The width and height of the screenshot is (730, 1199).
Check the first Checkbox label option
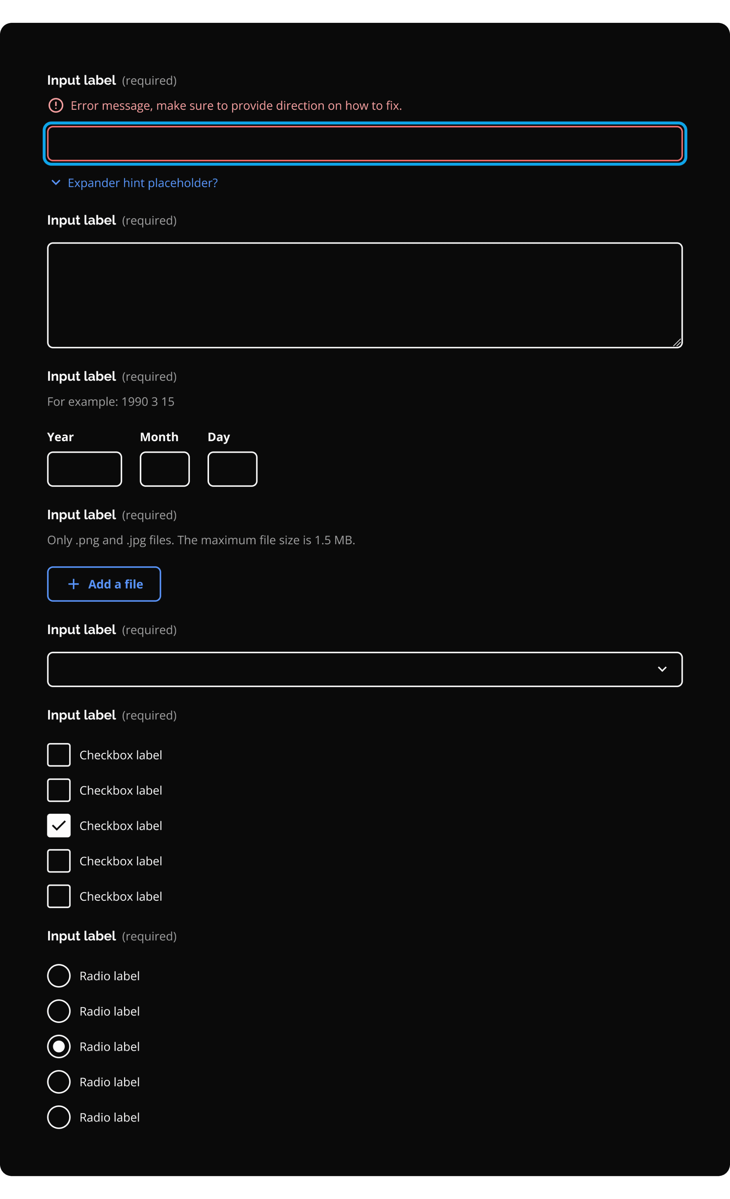(59, 755)
